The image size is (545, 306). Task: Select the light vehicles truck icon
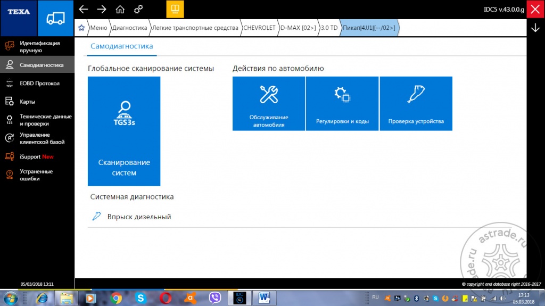coord(55,18)
